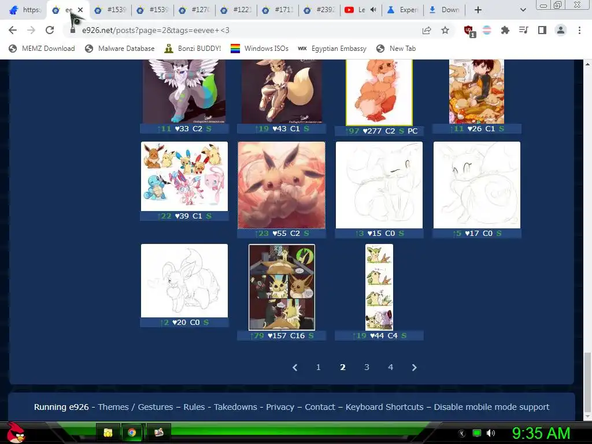Close the active e926 tab

(80, 10)
